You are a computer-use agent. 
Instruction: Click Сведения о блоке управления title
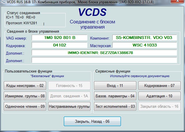(33, 31)
